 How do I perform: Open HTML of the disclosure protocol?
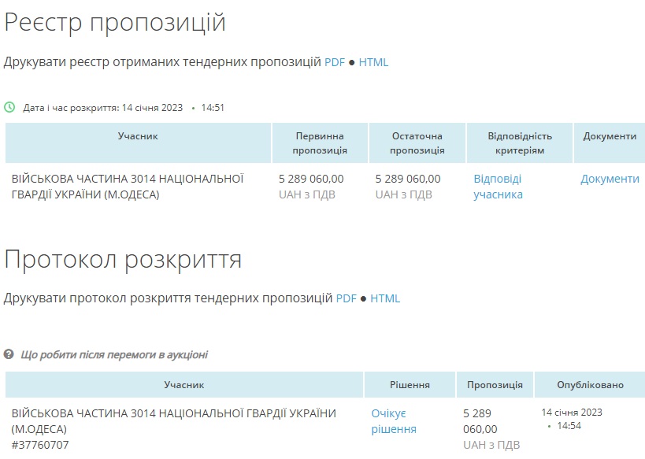point(385,298)
